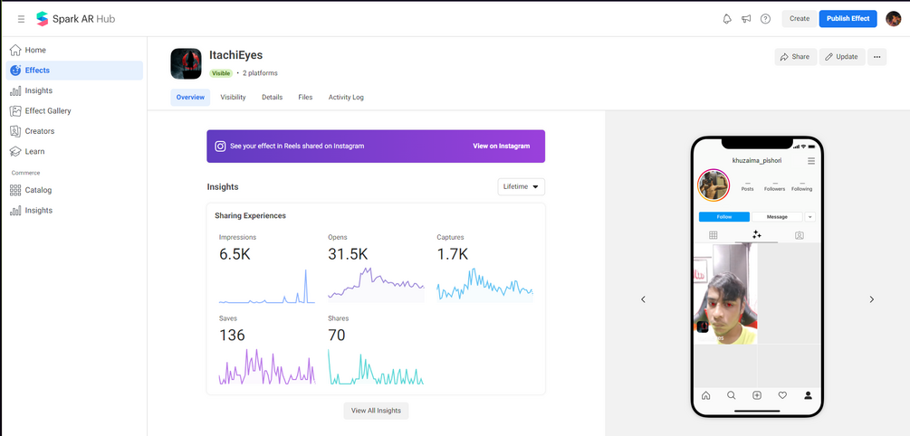Open Catalog under Commerce

tap(38, 190)
